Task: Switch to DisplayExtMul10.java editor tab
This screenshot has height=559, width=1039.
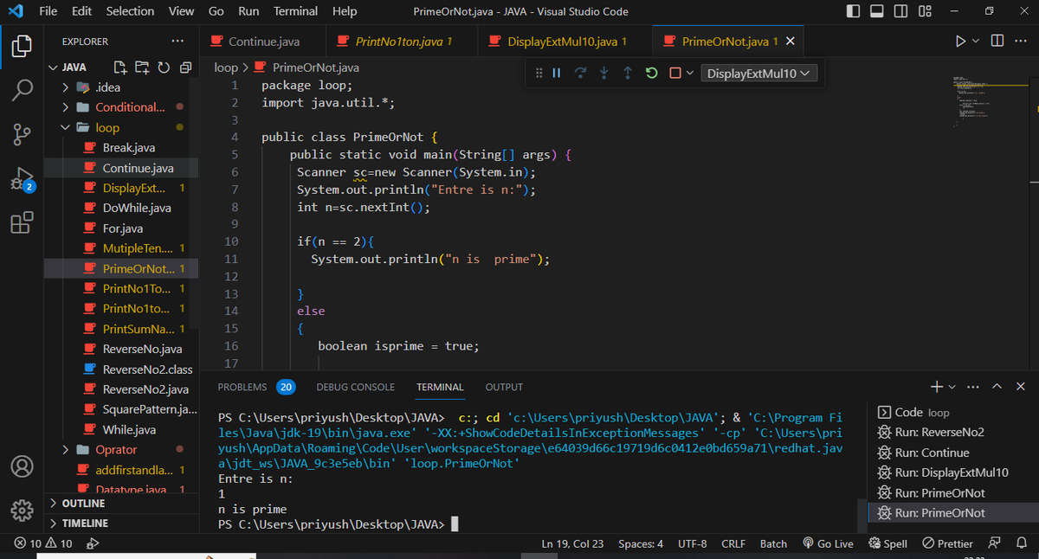Action: (x=566, y=42)
